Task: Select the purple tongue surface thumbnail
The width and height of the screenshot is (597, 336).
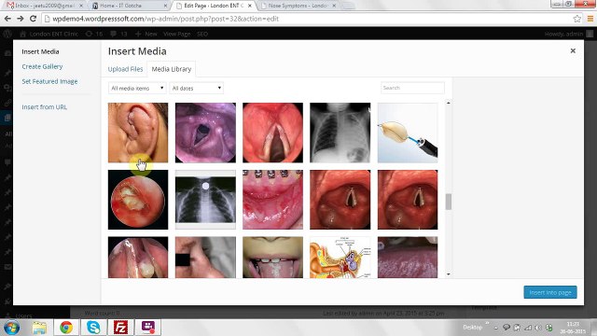Action: click(408, 258)
